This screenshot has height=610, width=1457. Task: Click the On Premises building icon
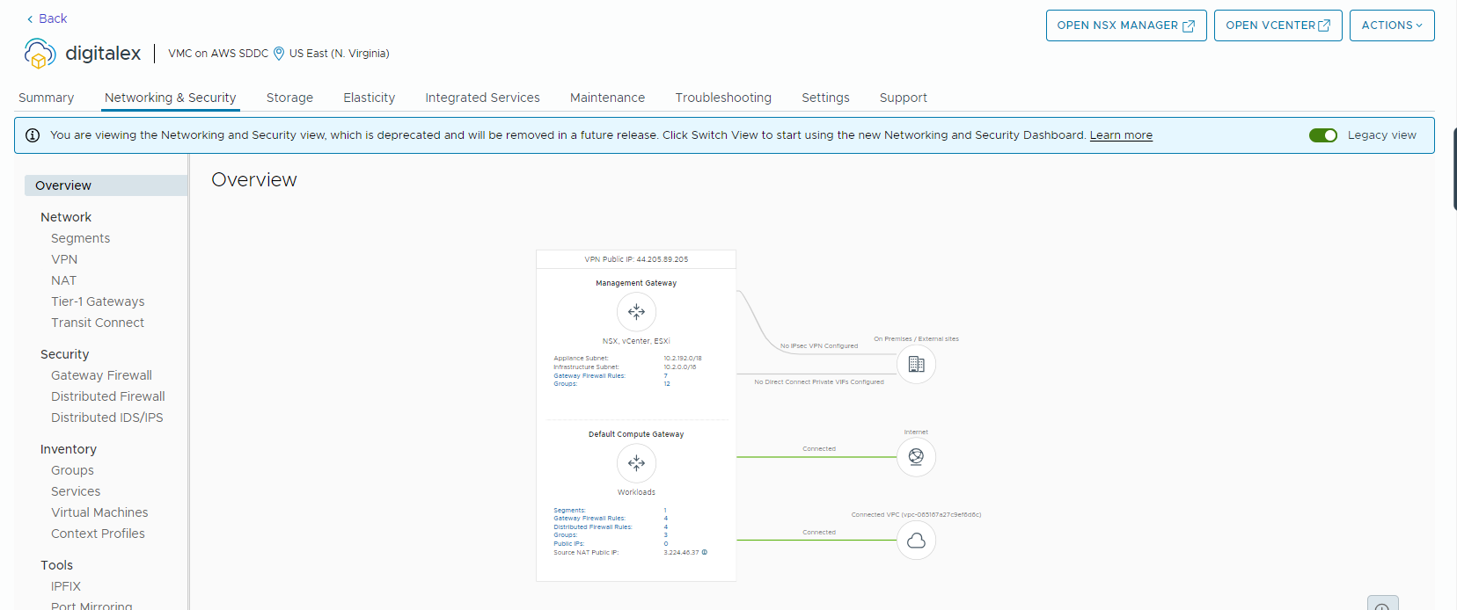(x=916, y=364)
